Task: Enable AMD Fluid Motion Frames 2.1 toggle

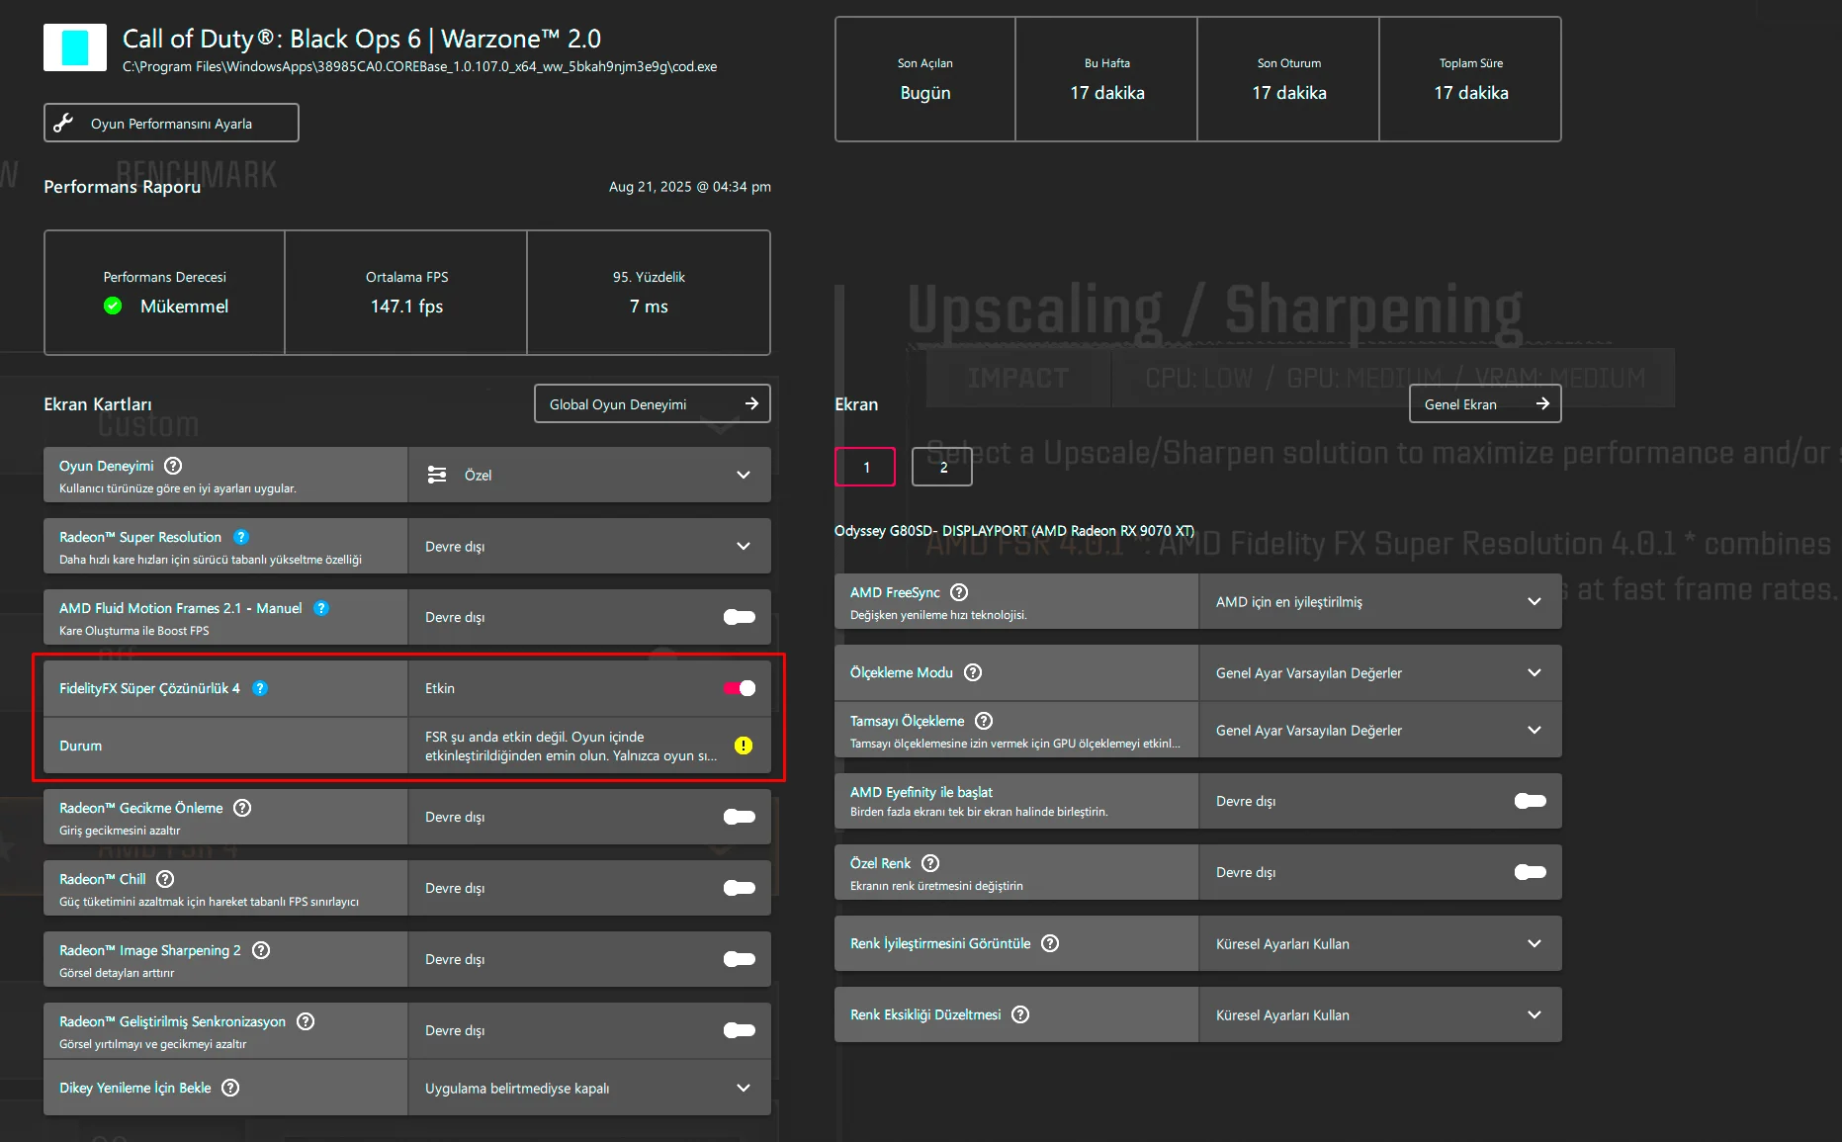Action: pos(740,617)
